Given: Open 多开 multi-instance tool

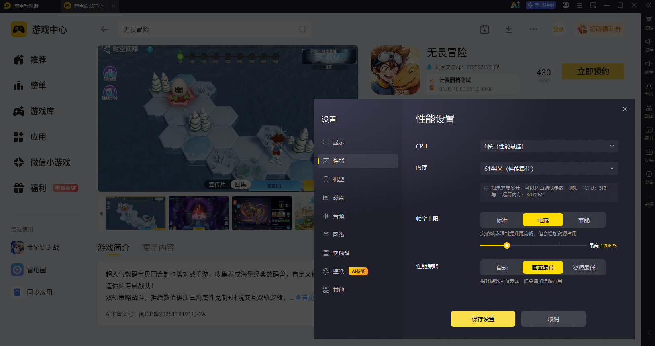Looking at the screenshot, I should click(649, 134).
